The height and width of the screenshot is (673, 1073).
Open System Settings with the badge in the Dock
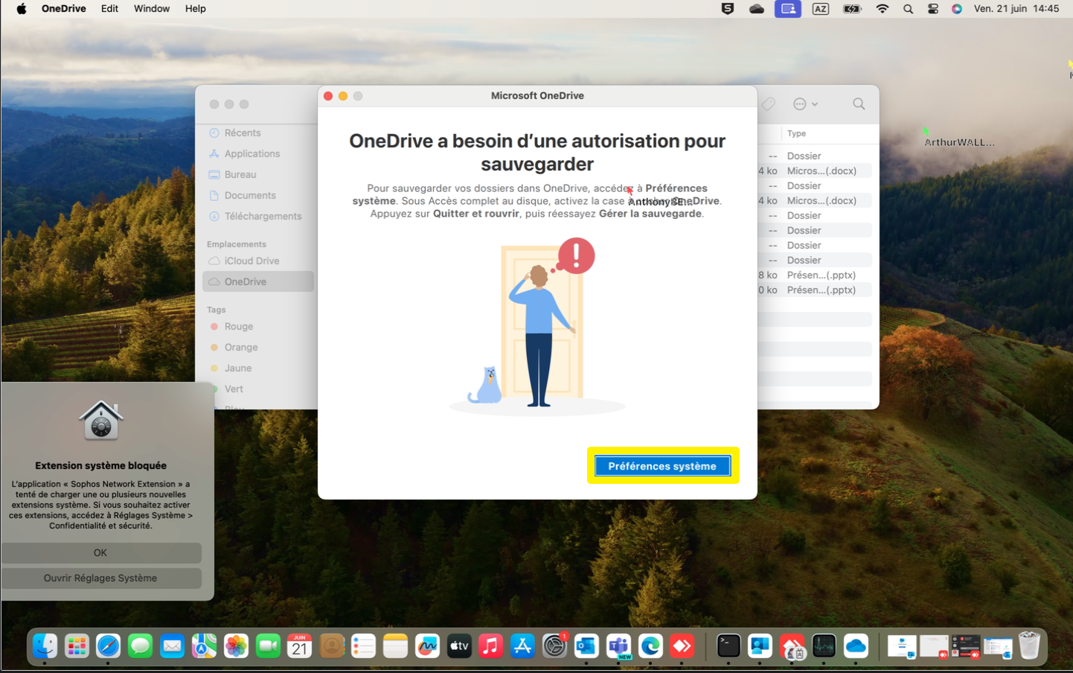pyautogui.click(x=554, y=646)
